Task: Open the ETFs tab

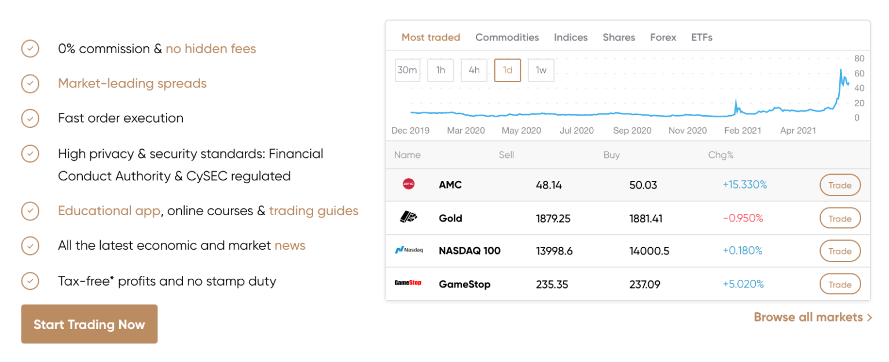Action: 701,38
